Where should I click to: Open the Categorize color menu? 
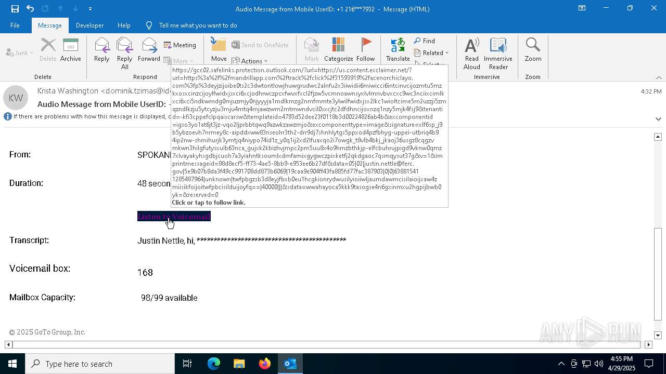tap(339, 50)
